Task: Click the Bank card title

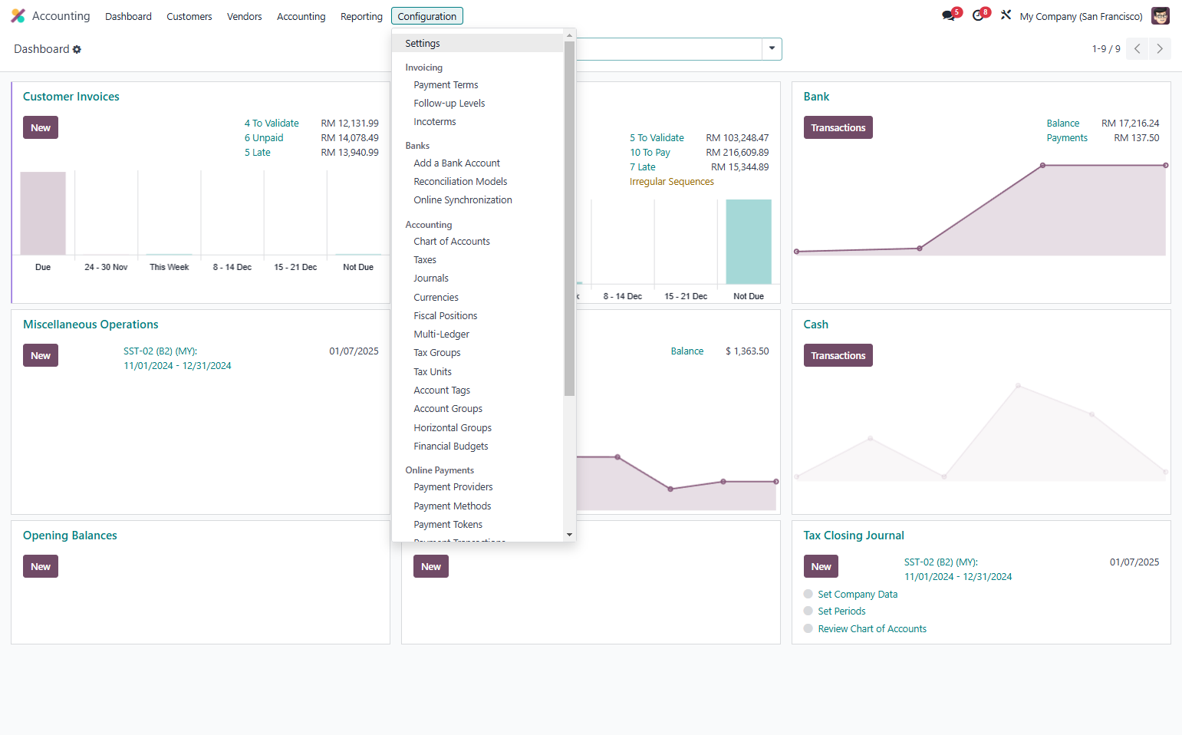Action: [x=816, y=97]
